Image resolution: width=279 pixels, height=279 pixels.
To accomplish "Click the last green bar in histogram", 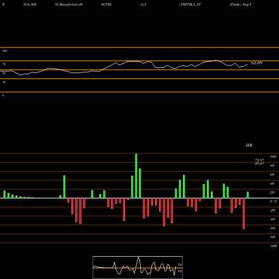I will (248, 195).
